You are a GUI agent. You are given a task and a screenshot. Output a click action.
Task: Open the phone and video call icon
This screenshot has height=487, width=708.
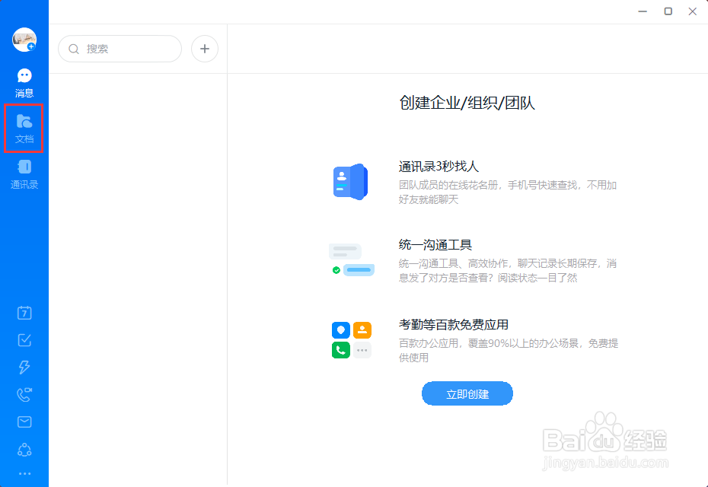click(24, 394)
